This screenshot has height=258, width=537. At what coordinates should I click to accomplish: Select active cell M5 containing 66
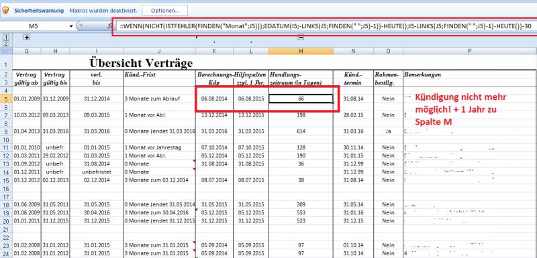coord(301,99)
